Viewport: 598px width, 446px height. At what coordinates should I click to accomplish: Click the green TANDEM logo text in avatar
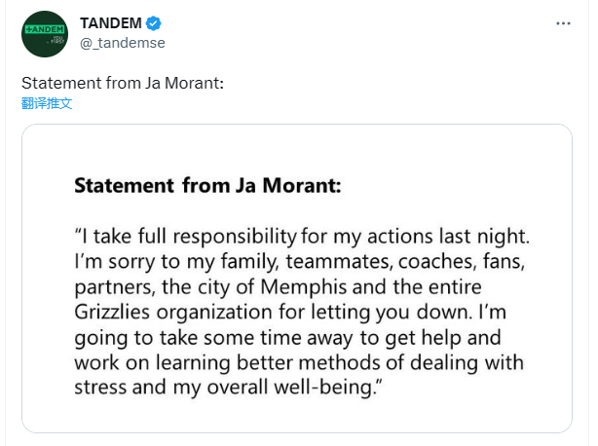pos(43,30)
